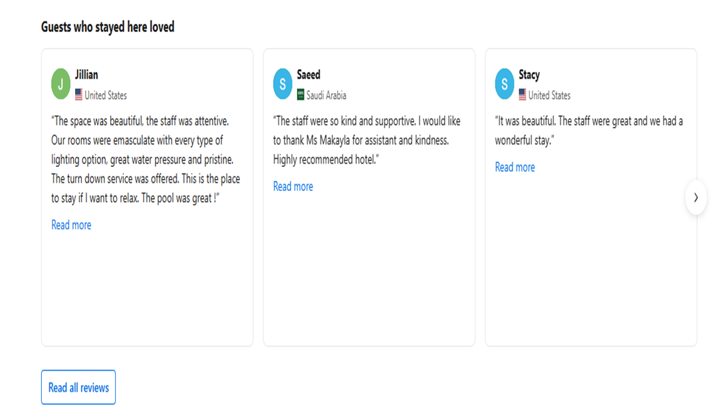Click Stacy's "wonderful stay" review text

[588, 130]
